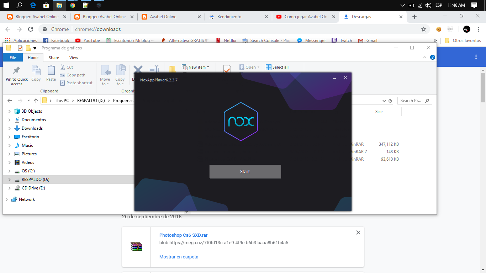486x273 pixels.
Task: Go up one folder level in Explorer
Action: click(x=36, y=101)
